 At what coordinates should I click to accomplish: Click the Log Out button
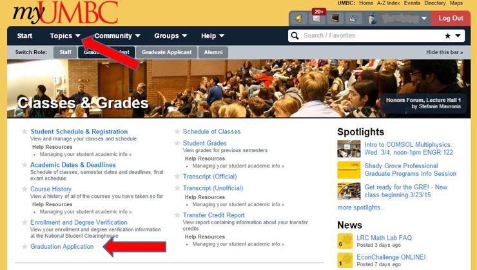click(451, 18)
